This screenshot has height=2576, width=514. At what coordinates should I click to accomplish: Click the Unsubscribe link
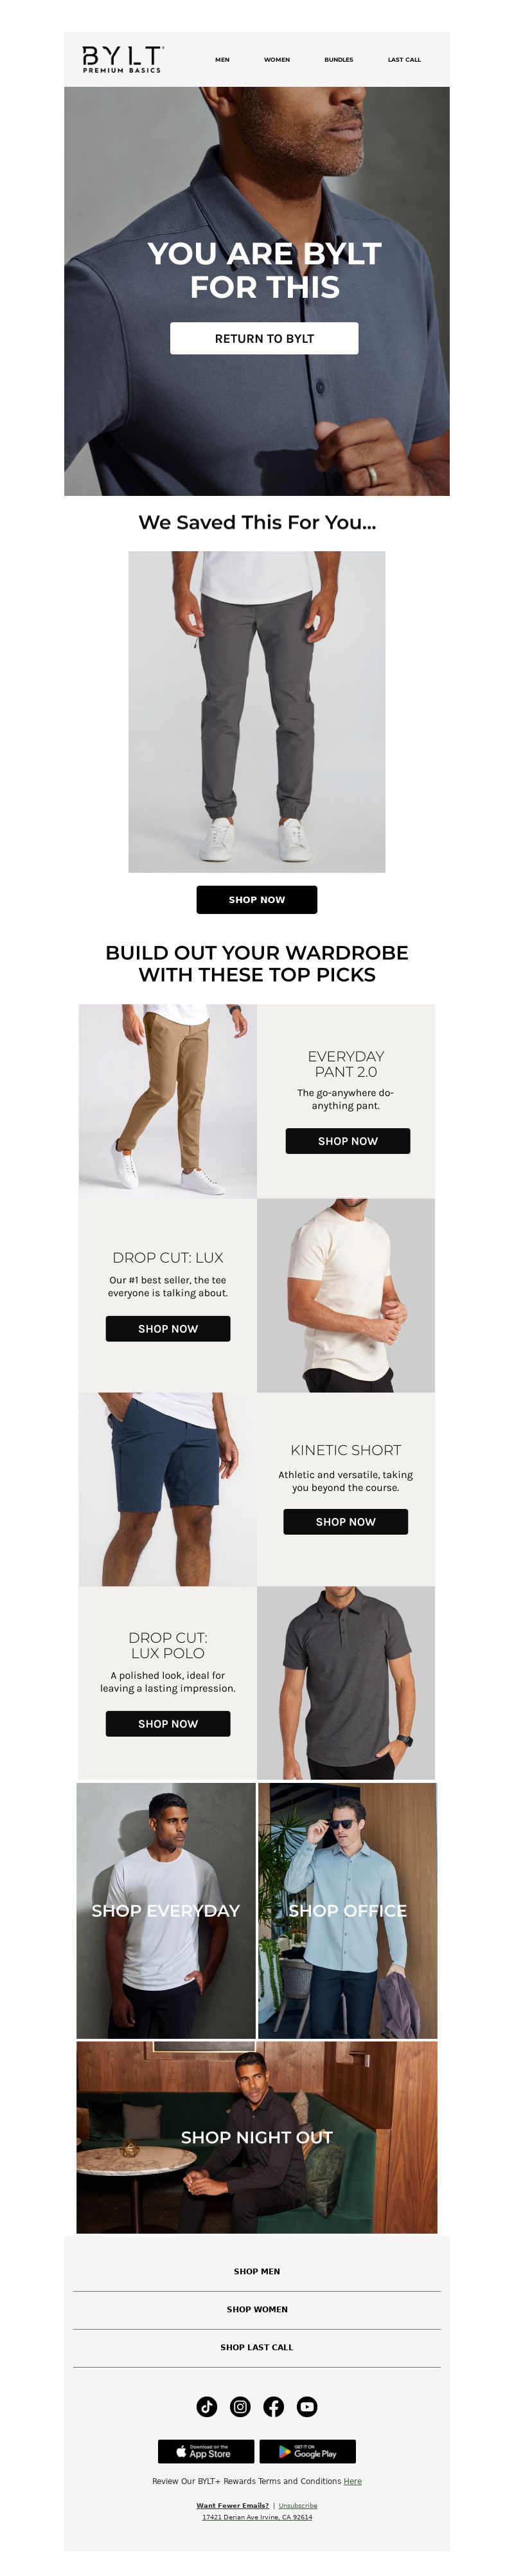pyautogui.click(x=297, y=2505)
